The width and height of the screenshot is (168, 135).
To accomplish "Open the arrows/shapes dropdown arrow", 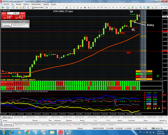I will pyautogui.click(x=91, y=8).
